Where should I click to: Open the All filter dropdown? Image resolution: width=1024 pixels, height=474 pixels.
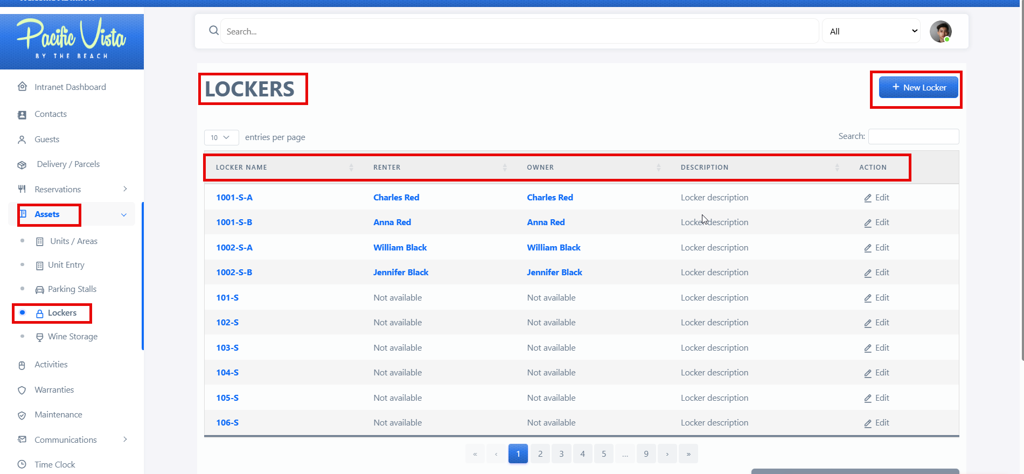871,31
